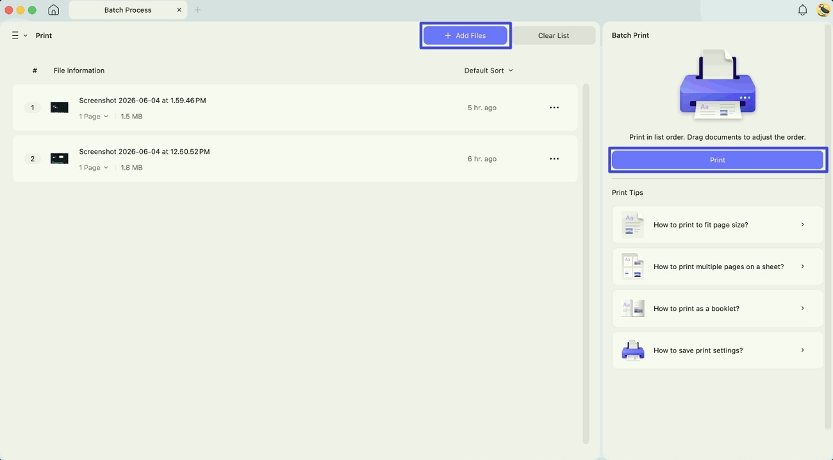This screenshot has height=460, width=833.
Task: Select thumbnail of Screenshot at 12.50.52 PM
Action: pyautogui.click(x=60, y=159)
